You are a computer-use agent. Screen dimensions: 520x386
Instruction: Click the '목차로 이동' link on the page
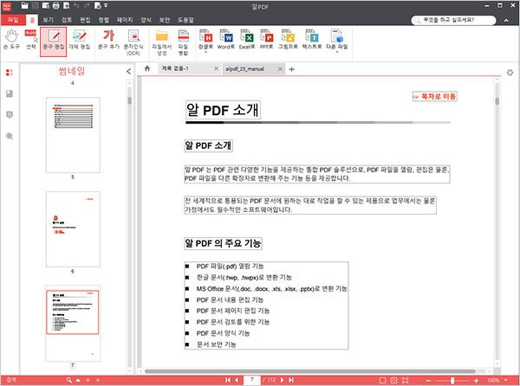(x=435, y=96)
